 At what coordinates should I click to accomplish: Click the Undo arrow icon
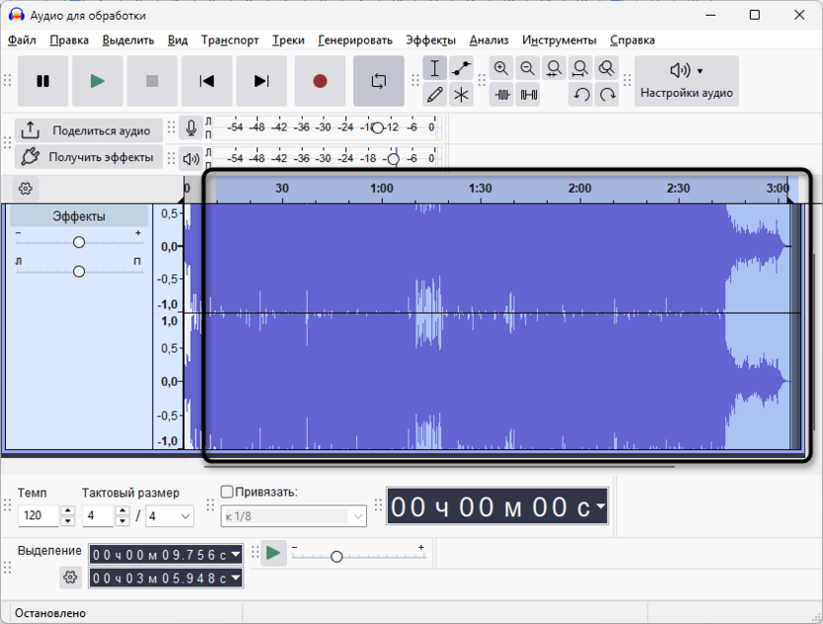pos(582,95)
